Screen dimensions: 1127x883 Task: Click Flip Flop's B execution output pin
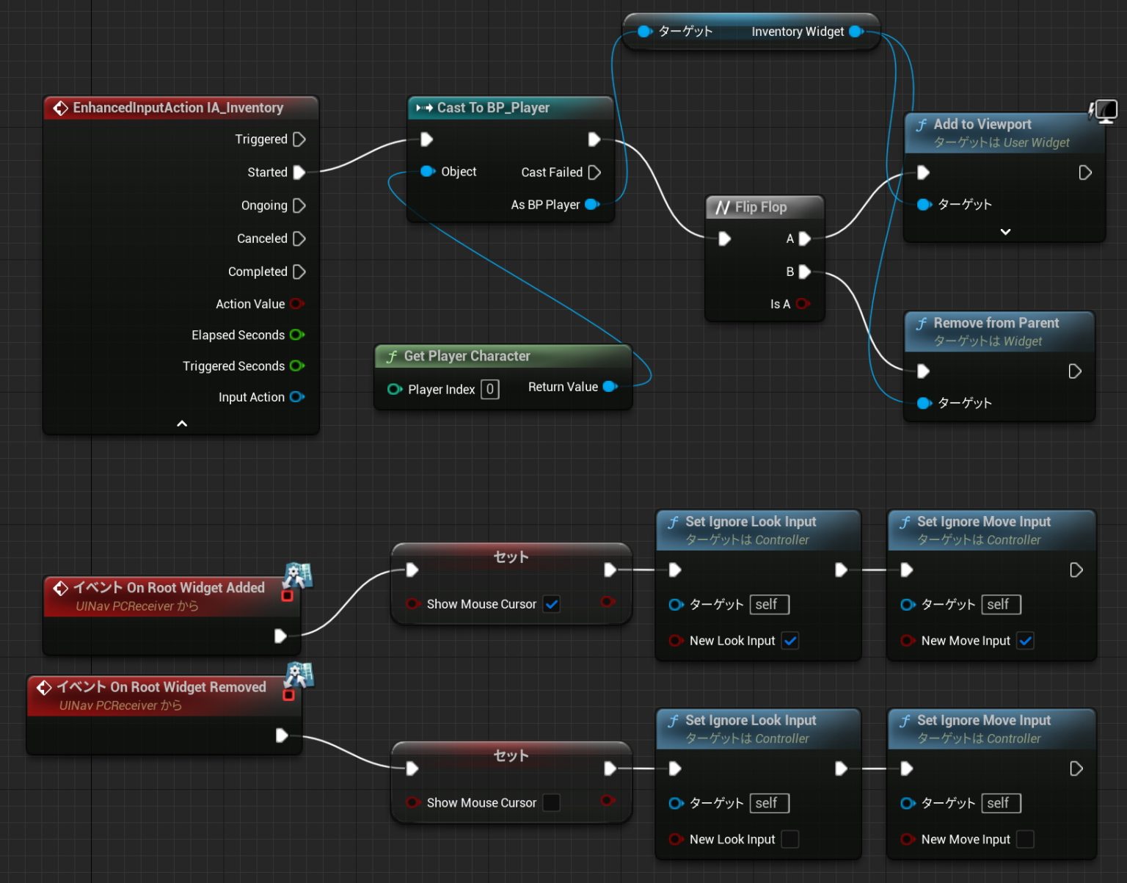[805, 272]
